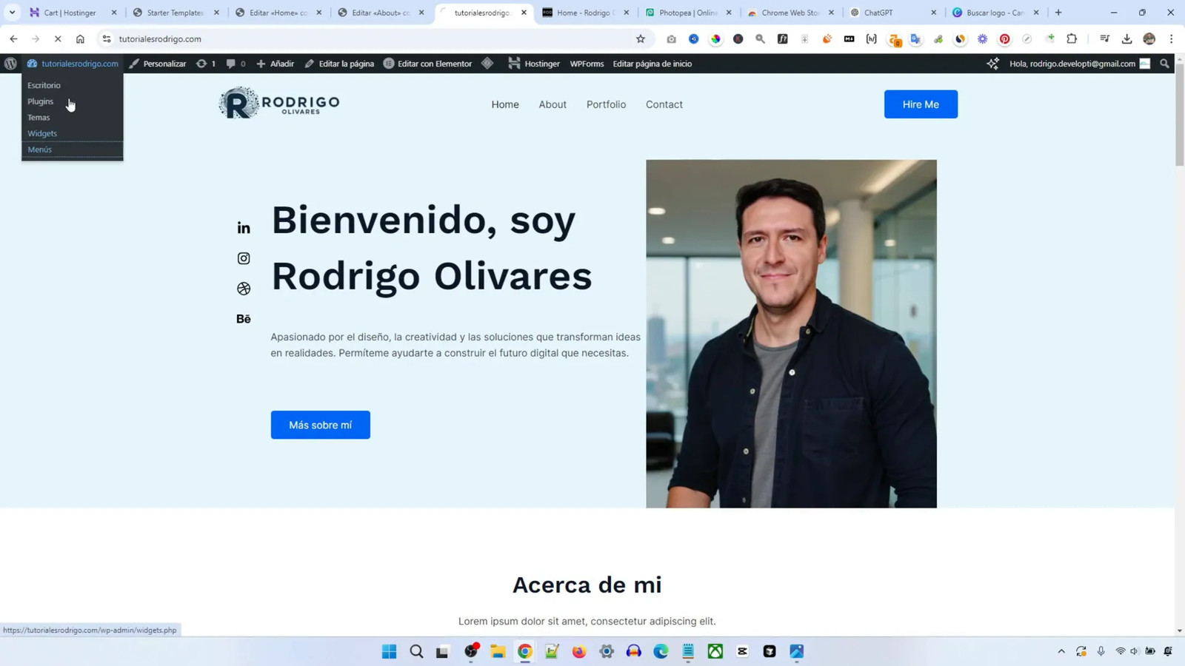This screenshot has height=666, width=1185.
Task: Open the Pinterest extension icon
Action: point(1004,39)
